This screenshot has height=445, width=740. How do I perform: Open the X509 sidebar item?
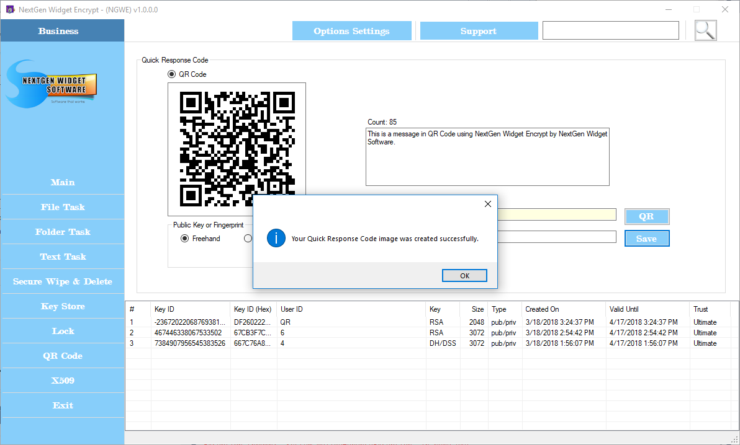(x=63, y=381)
